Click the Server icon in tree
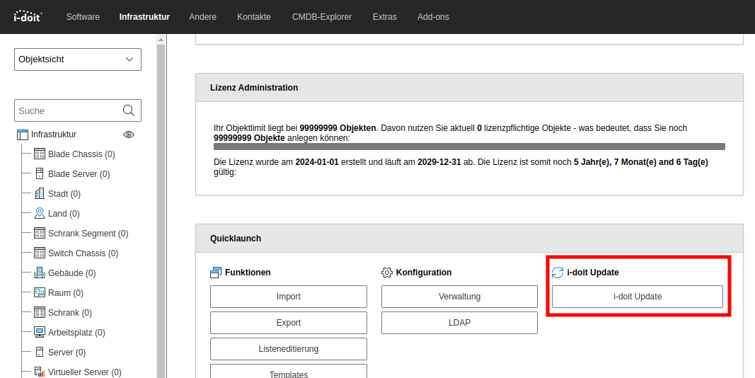 click(40, 352)
